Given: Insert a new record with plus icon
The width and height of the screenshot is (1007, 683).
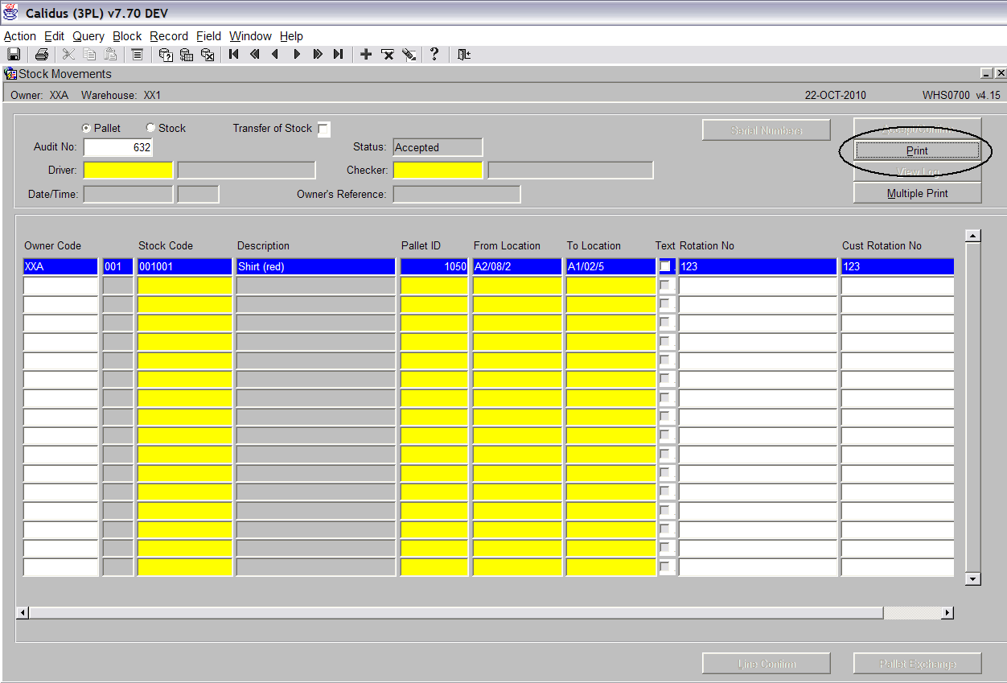Looking at the screenshot, I should [366, 55].
